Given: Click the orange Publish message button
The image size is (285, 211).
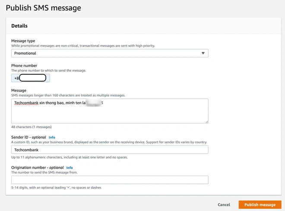Looking at the screenshot, I should tap(260, 205).
